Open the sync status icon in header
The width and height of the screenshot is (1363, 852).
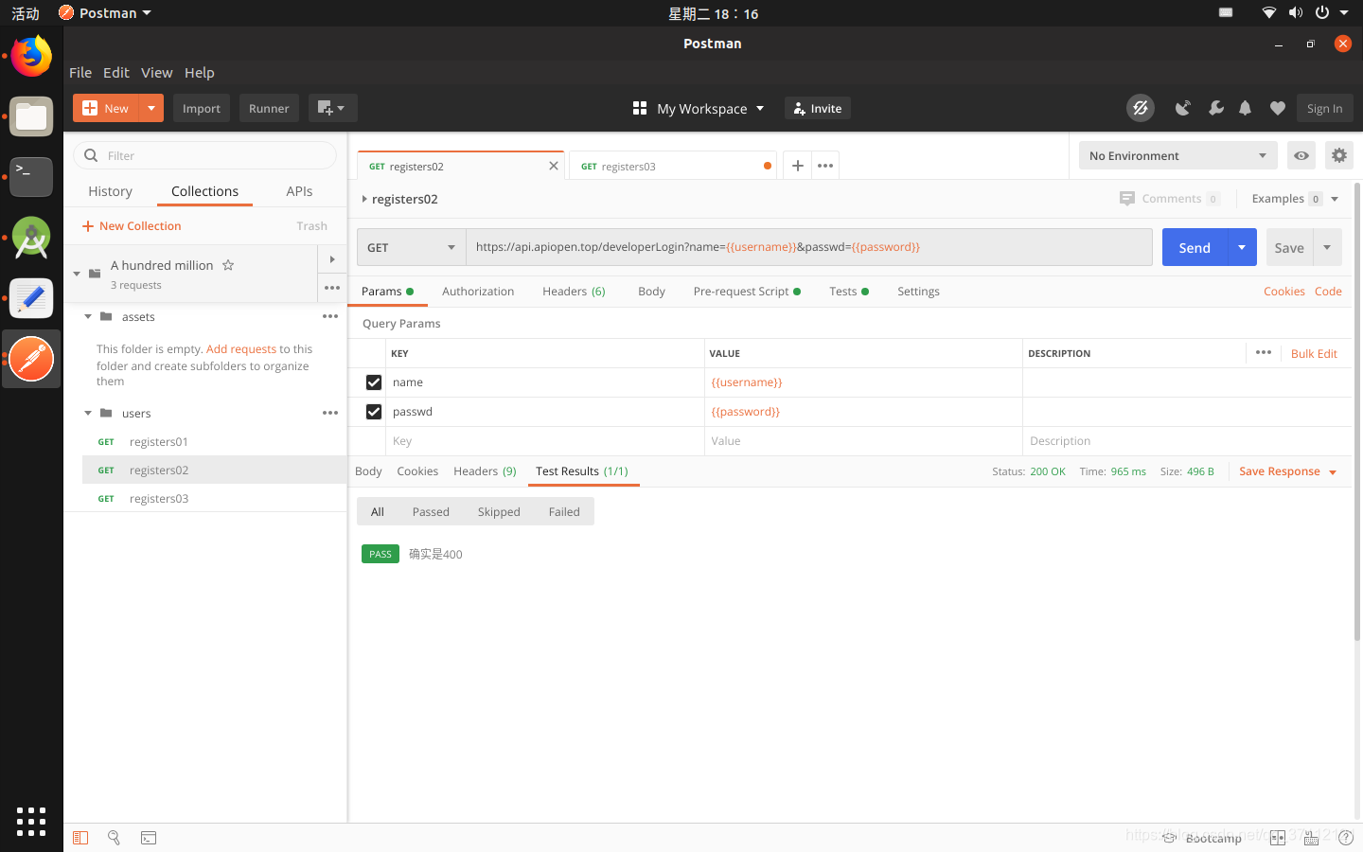(x=1141, y=108)
